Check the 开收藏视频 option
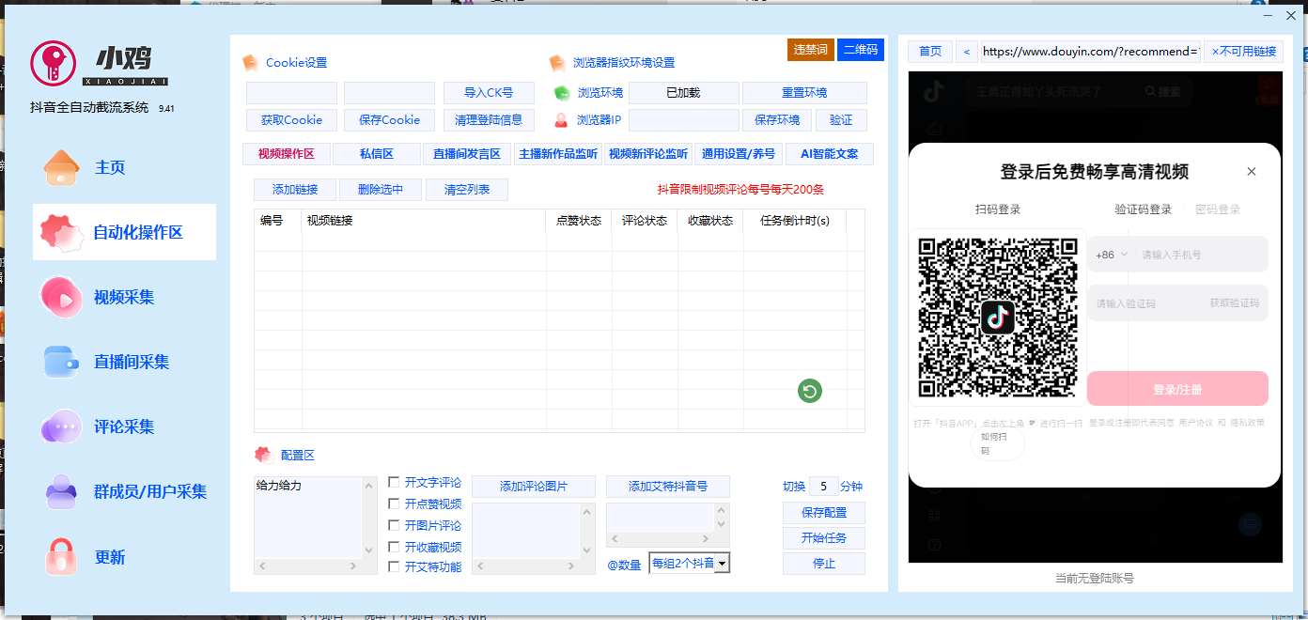The width and height of the screenshot is (1308, 620). tap(394, 547)
